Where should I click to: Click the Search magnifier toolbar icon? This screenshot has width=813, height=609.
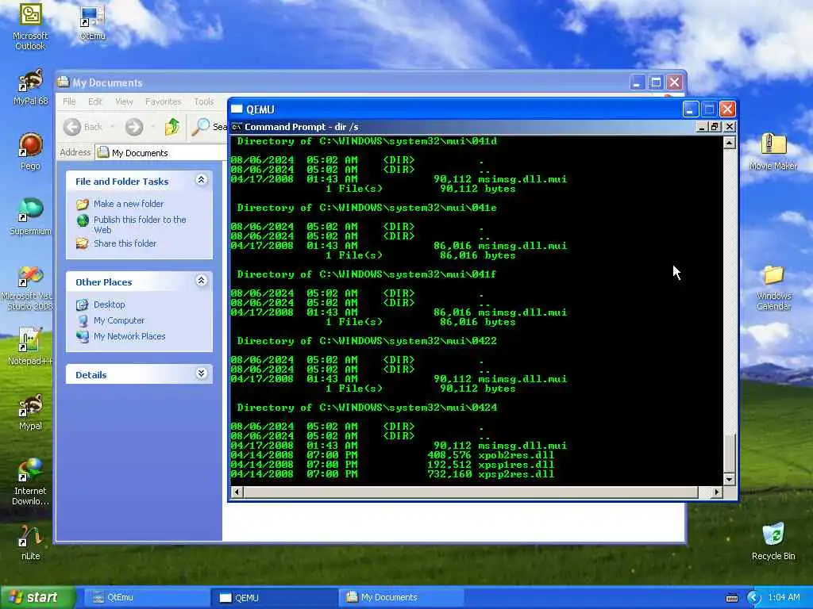201,127
